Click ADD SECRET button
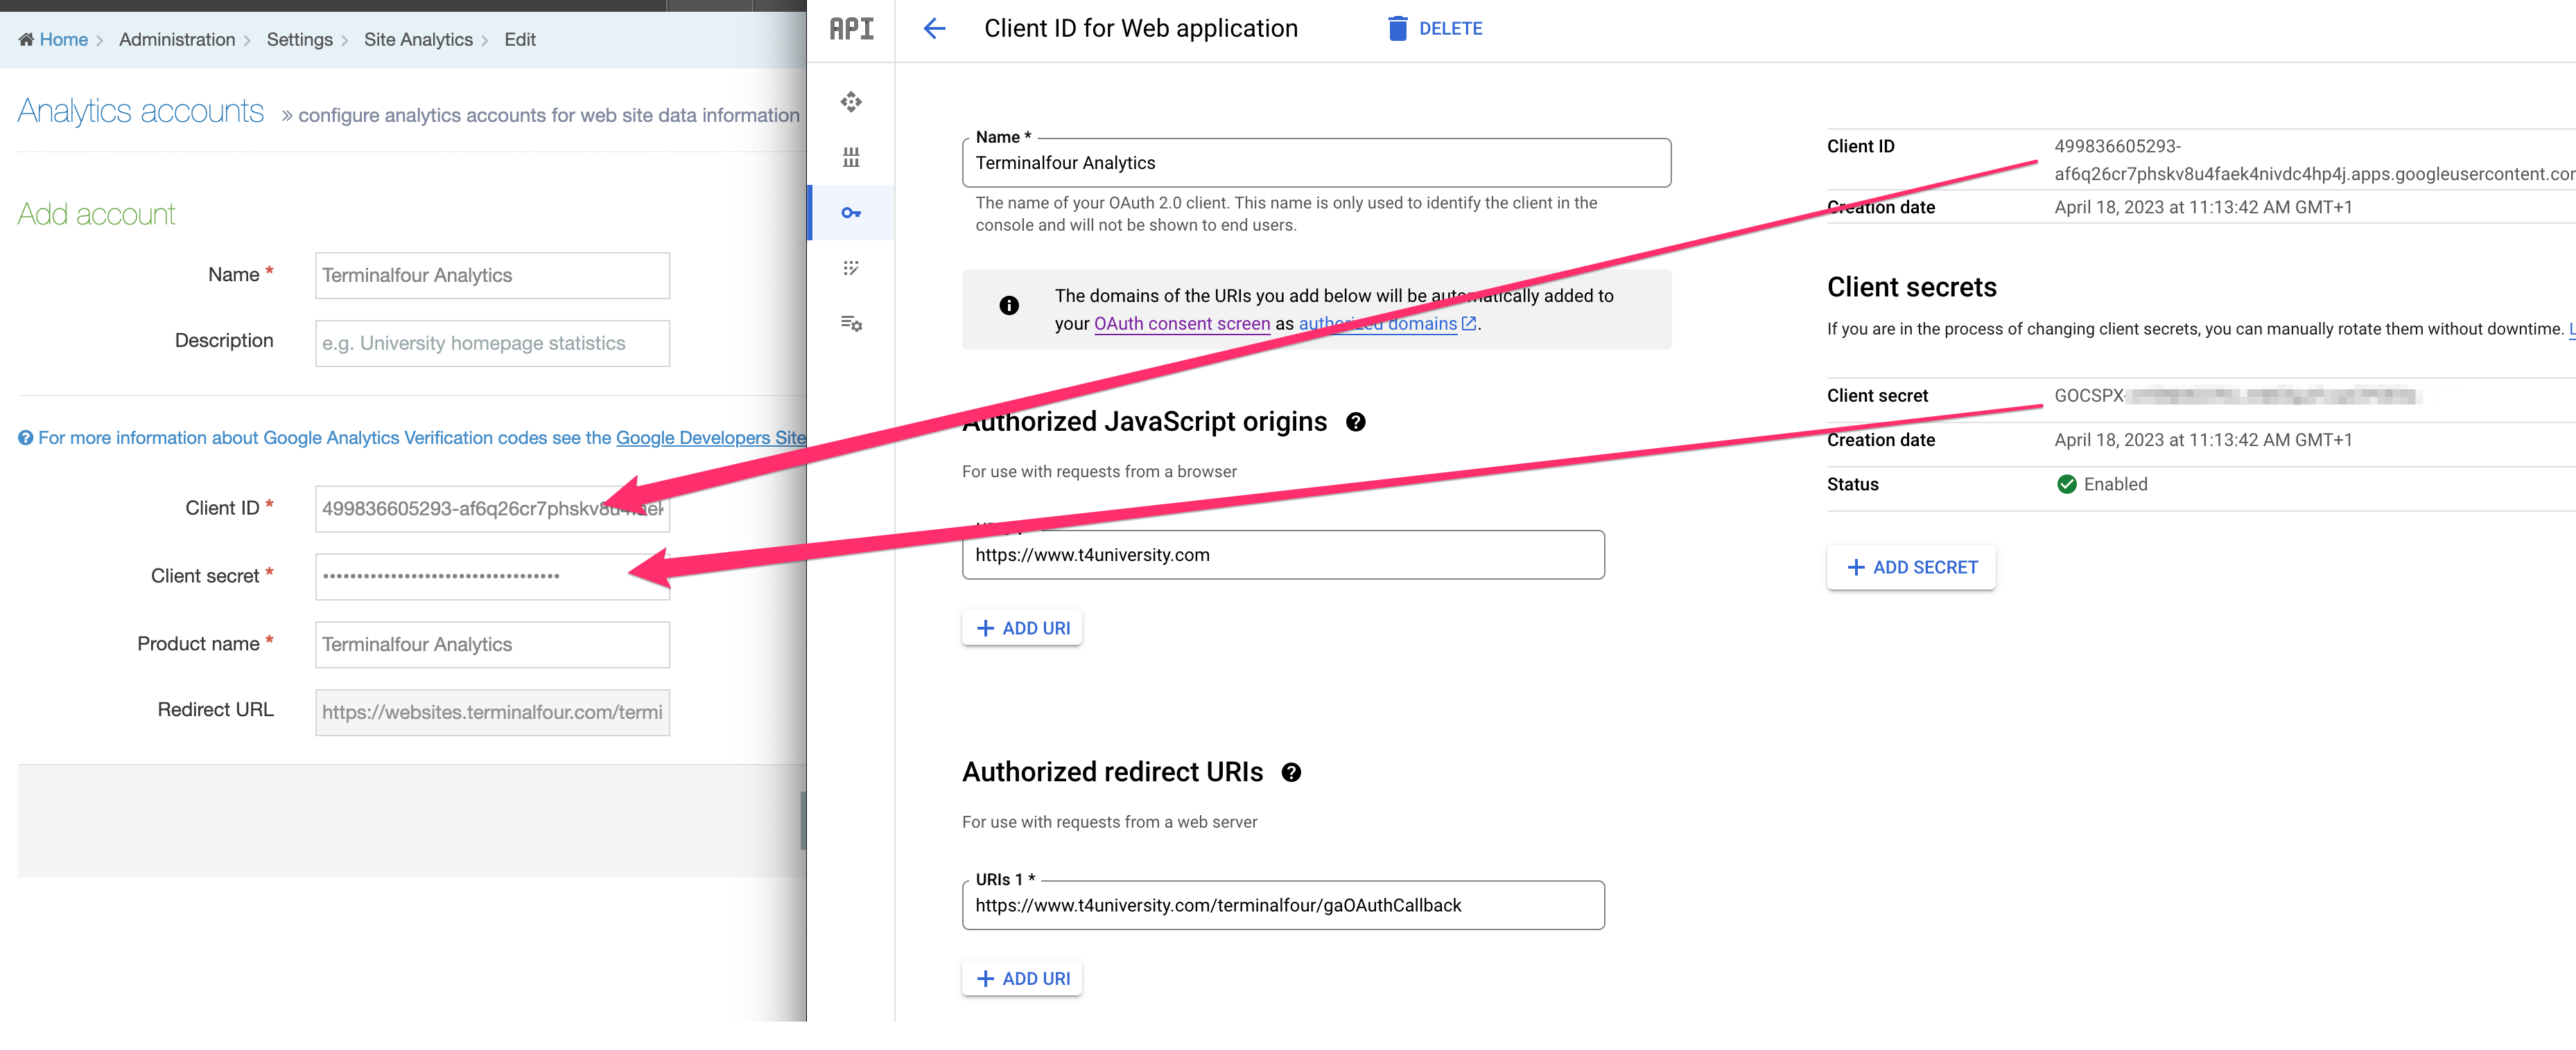 1911,567
